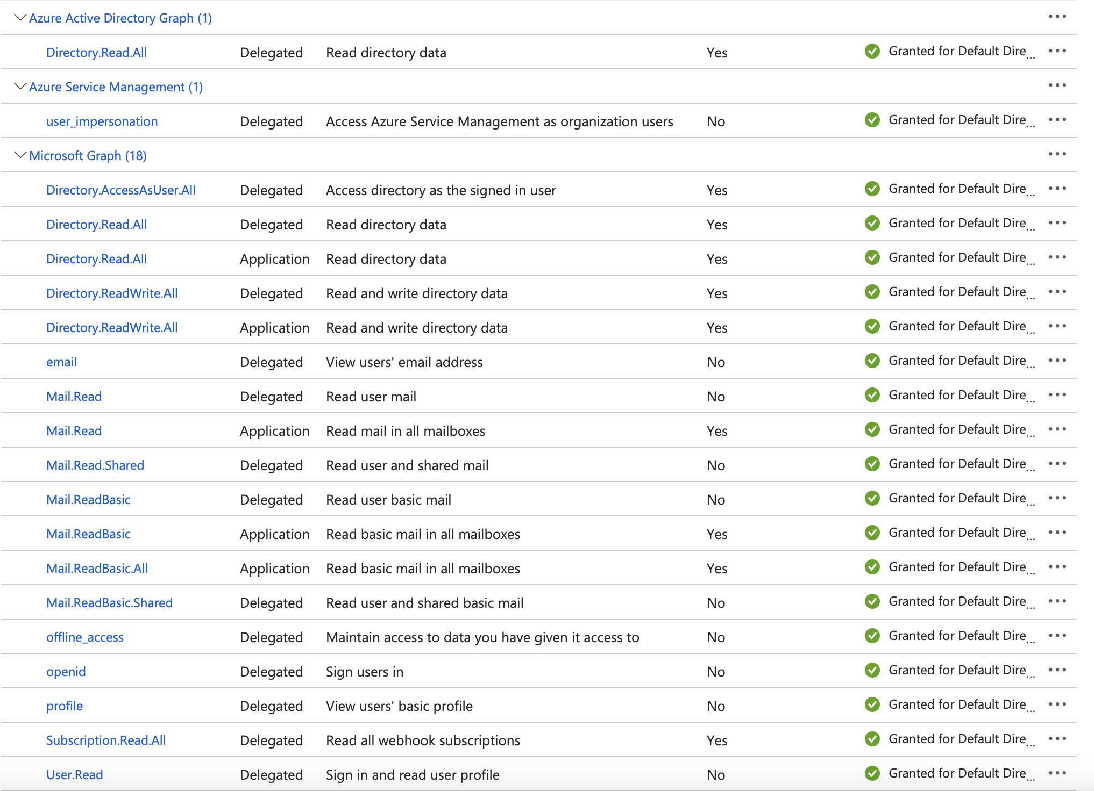The image size is (1094, 791).
Task: Open the context menu for Microsoft Graph header
Action: coord(1057,154)
